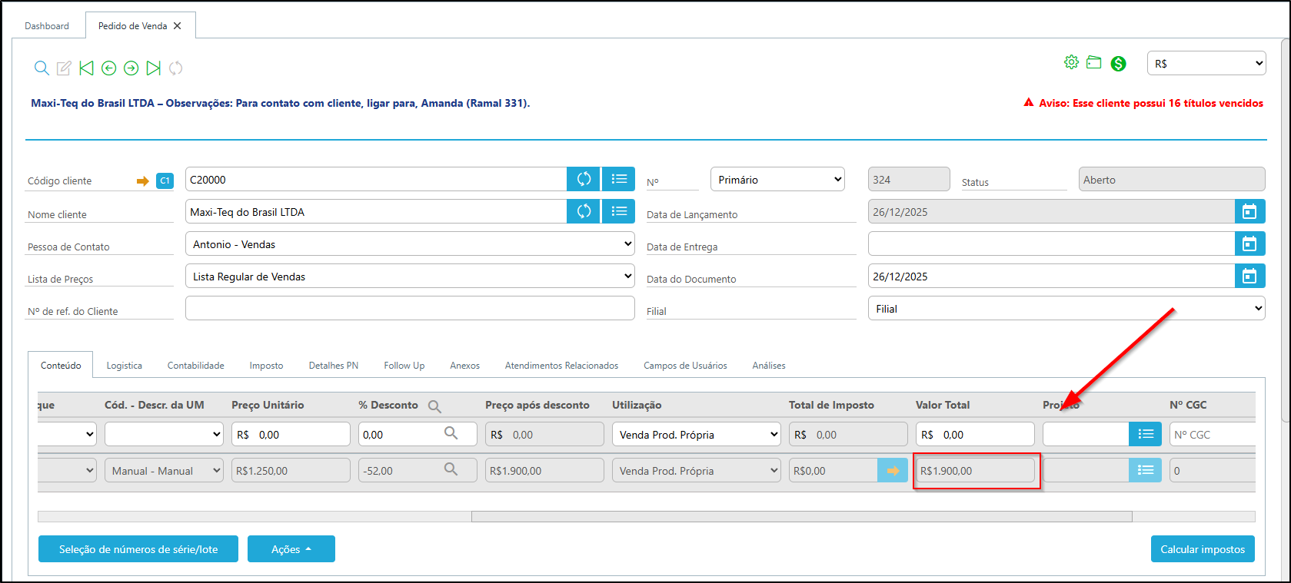Click the magnifying glass search icon in toolbar
The image size is (1291, 583).
(42, 68)
